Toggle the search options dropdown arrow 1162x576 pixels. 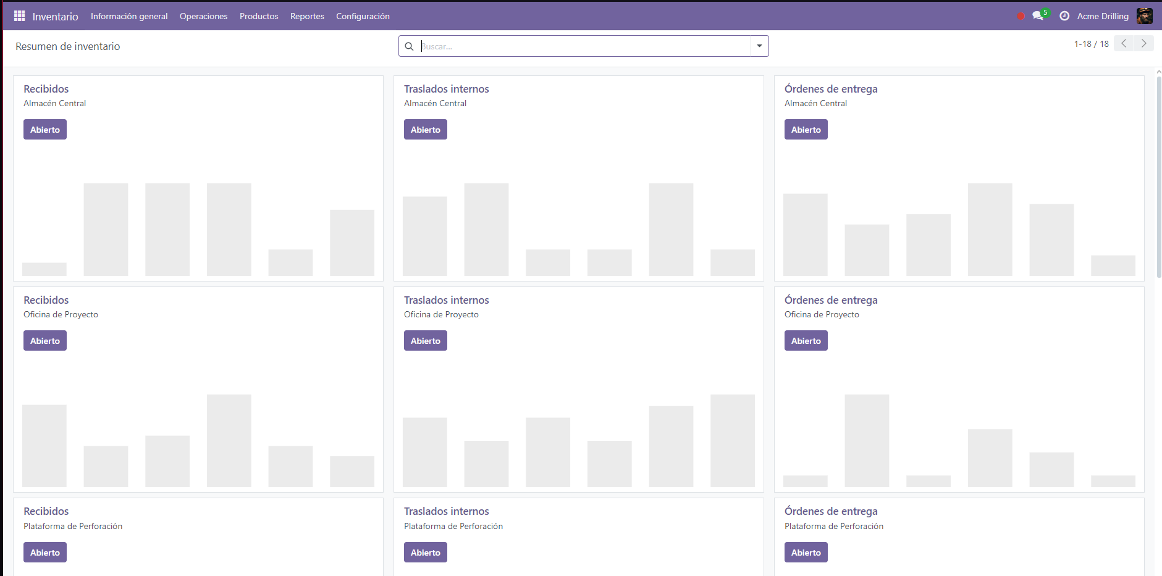point(759,46)
